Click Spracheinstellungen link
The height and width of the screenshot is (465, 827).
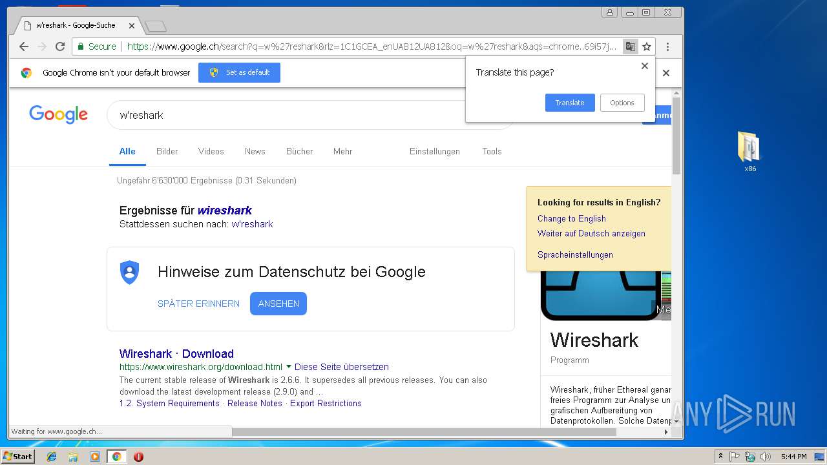point(575,255)
